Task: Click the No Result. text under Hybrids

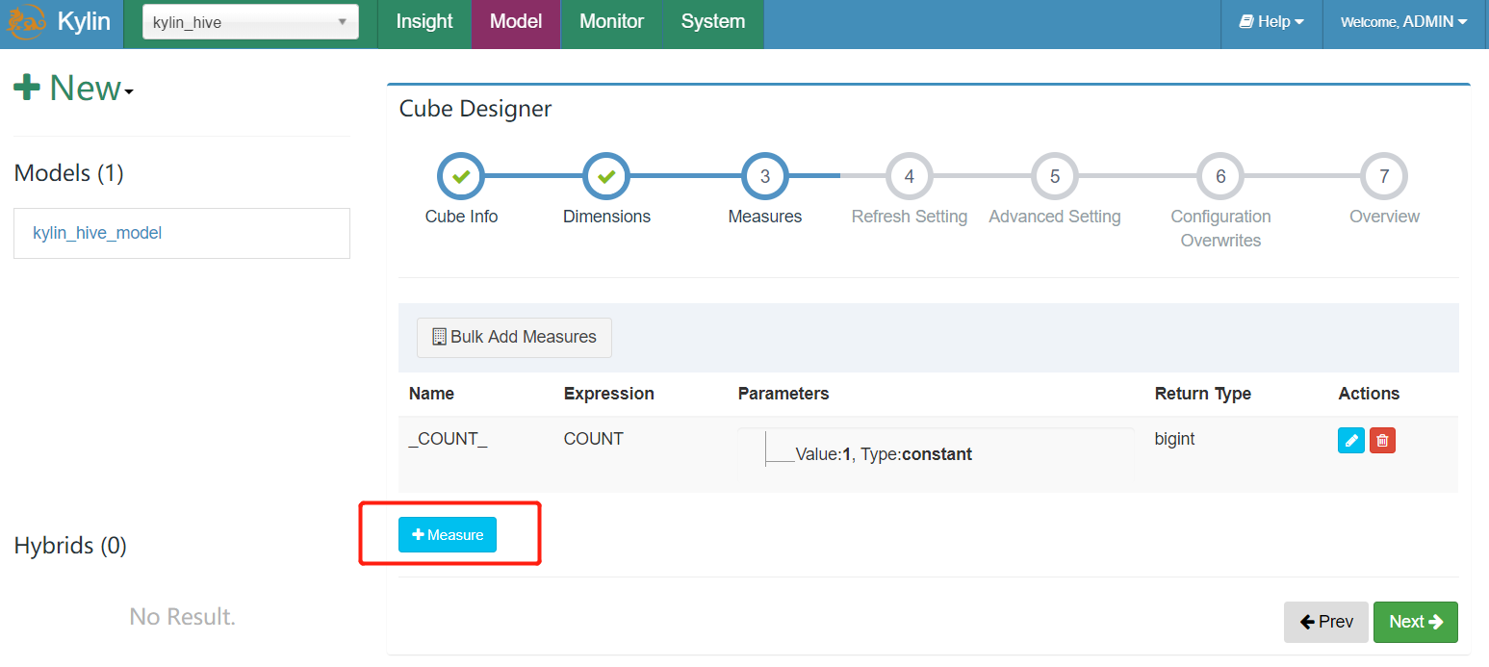Action: [182, 616]
